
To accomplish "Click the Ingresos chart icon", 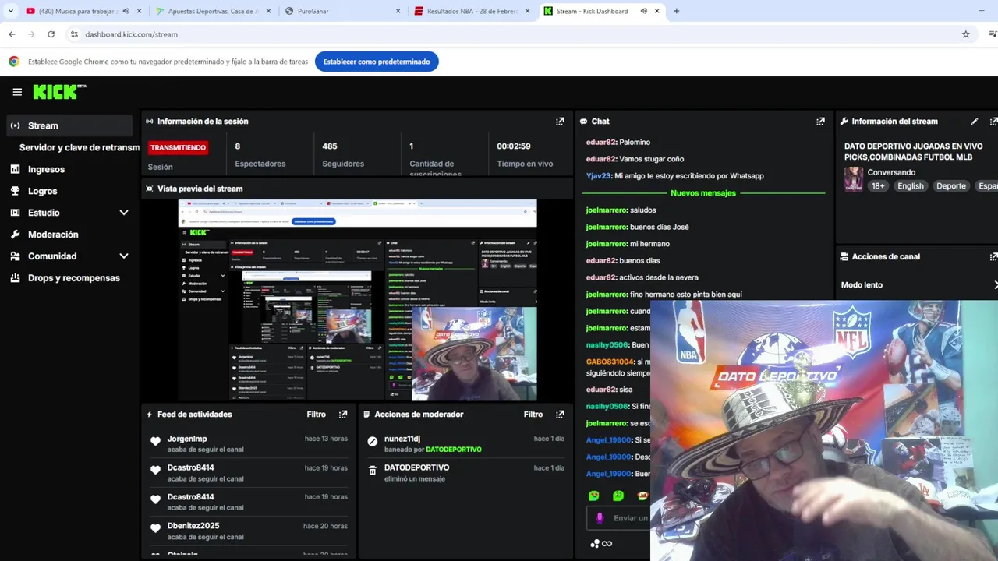I will (15, 169).
